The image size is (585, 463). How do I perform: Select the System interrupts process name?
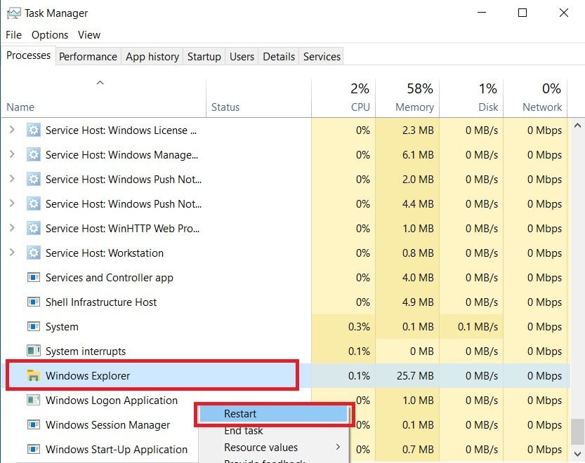point(86,351)
